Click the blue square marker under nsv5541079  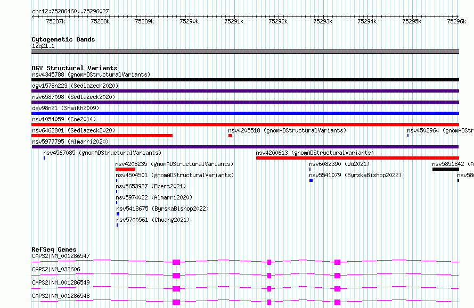pyautogui.click(x=311, y=180)
